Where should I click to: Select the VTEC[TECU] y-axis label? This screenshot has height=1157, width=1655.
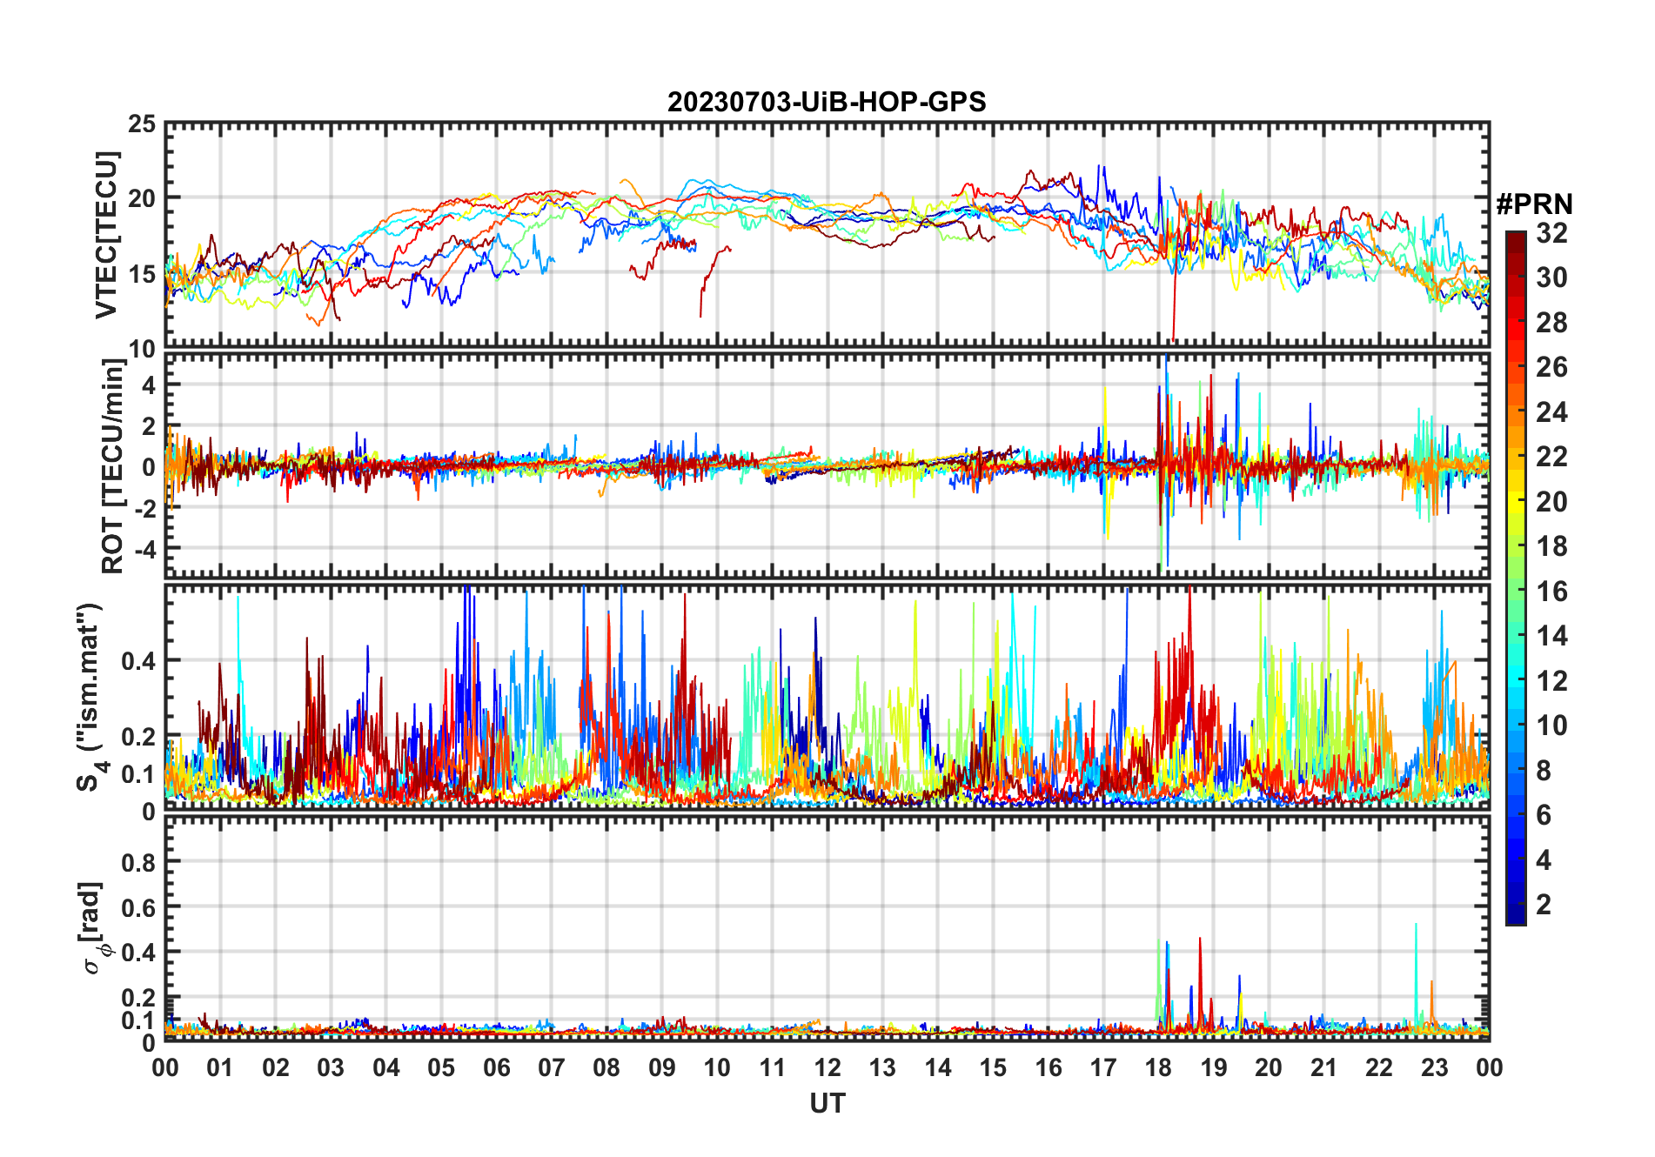click(x=106, y=235)
